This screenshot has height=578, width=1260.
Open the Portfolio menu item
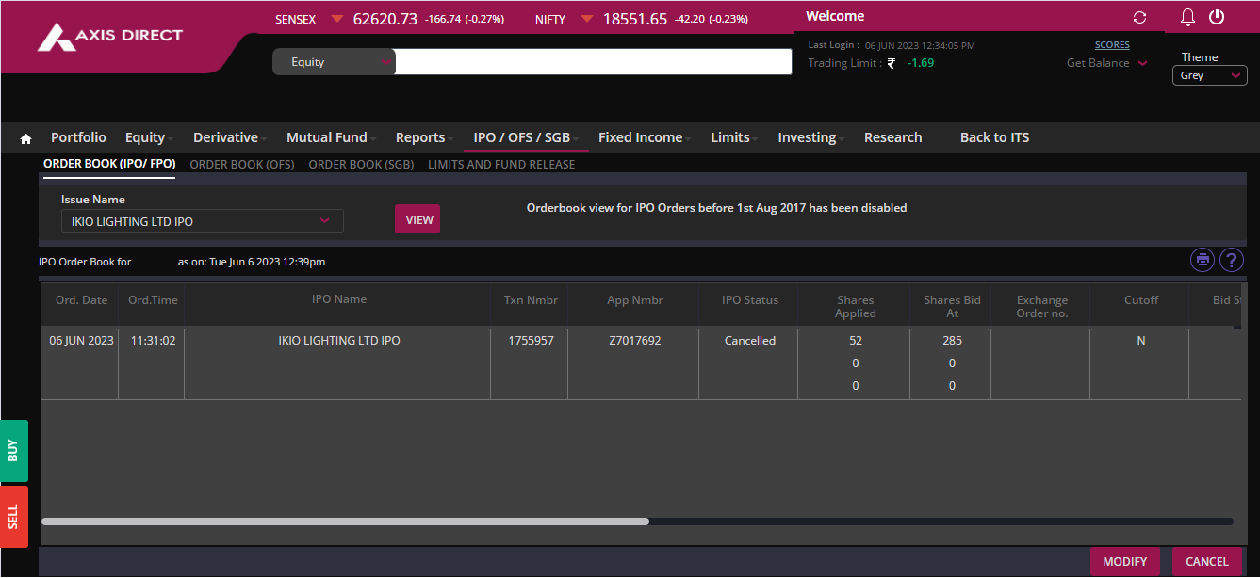coord(78,137)
